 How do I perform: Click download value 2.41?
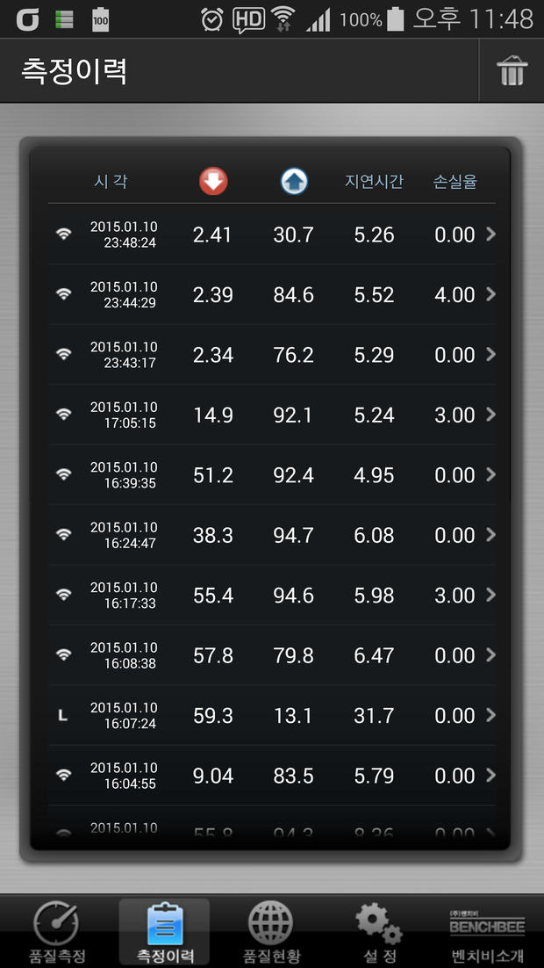213,235
